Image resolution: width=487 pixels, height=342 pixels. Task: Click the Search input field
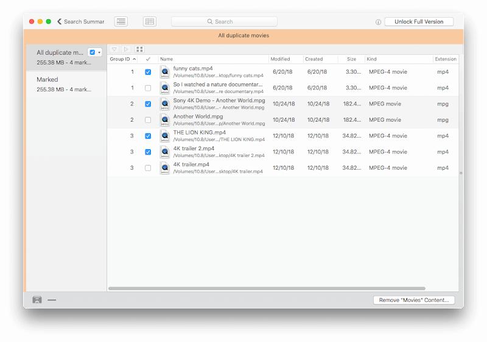[224, 22]
